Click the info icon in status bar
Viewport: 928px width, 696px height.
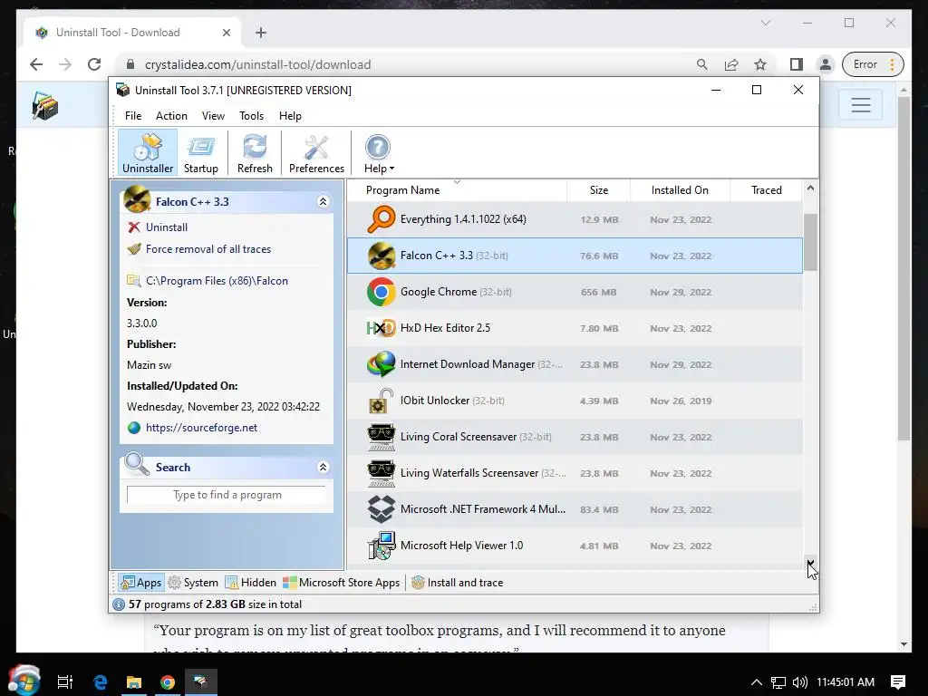119,604
